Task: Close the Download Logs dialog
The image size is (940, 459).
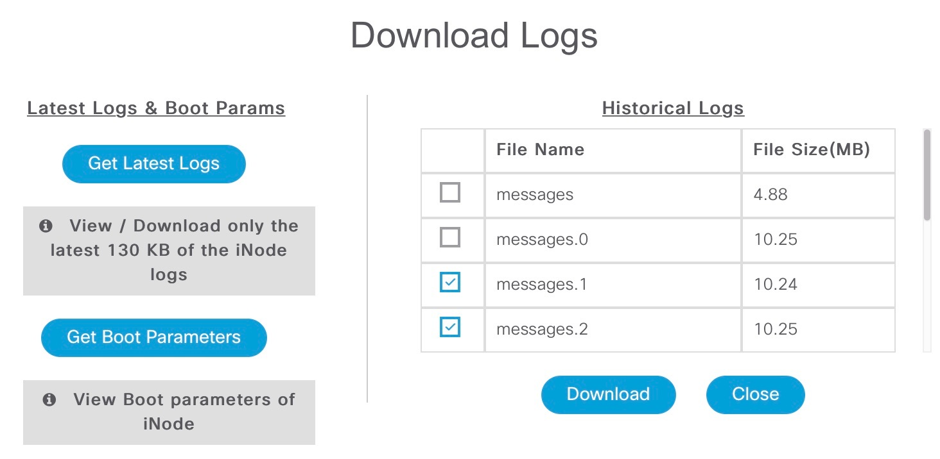Action: 755,394
